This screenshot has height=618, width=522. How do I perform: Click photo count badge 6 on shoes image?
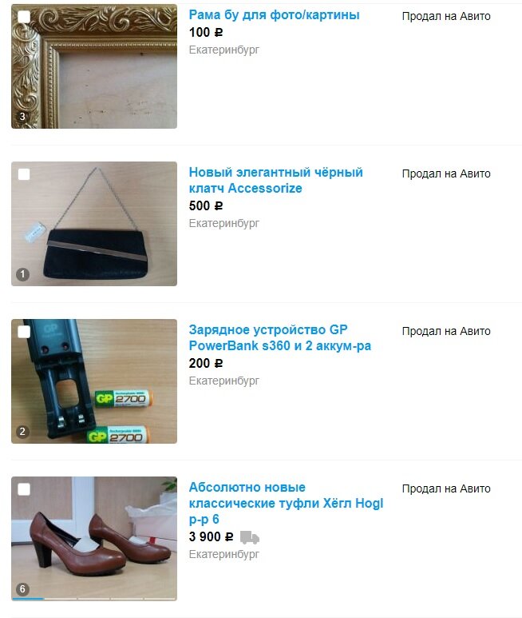[22, 589]
